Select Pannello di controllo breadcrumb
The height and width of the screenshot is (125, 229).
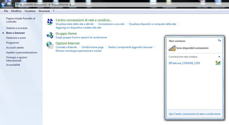click(x=35, y=5)
